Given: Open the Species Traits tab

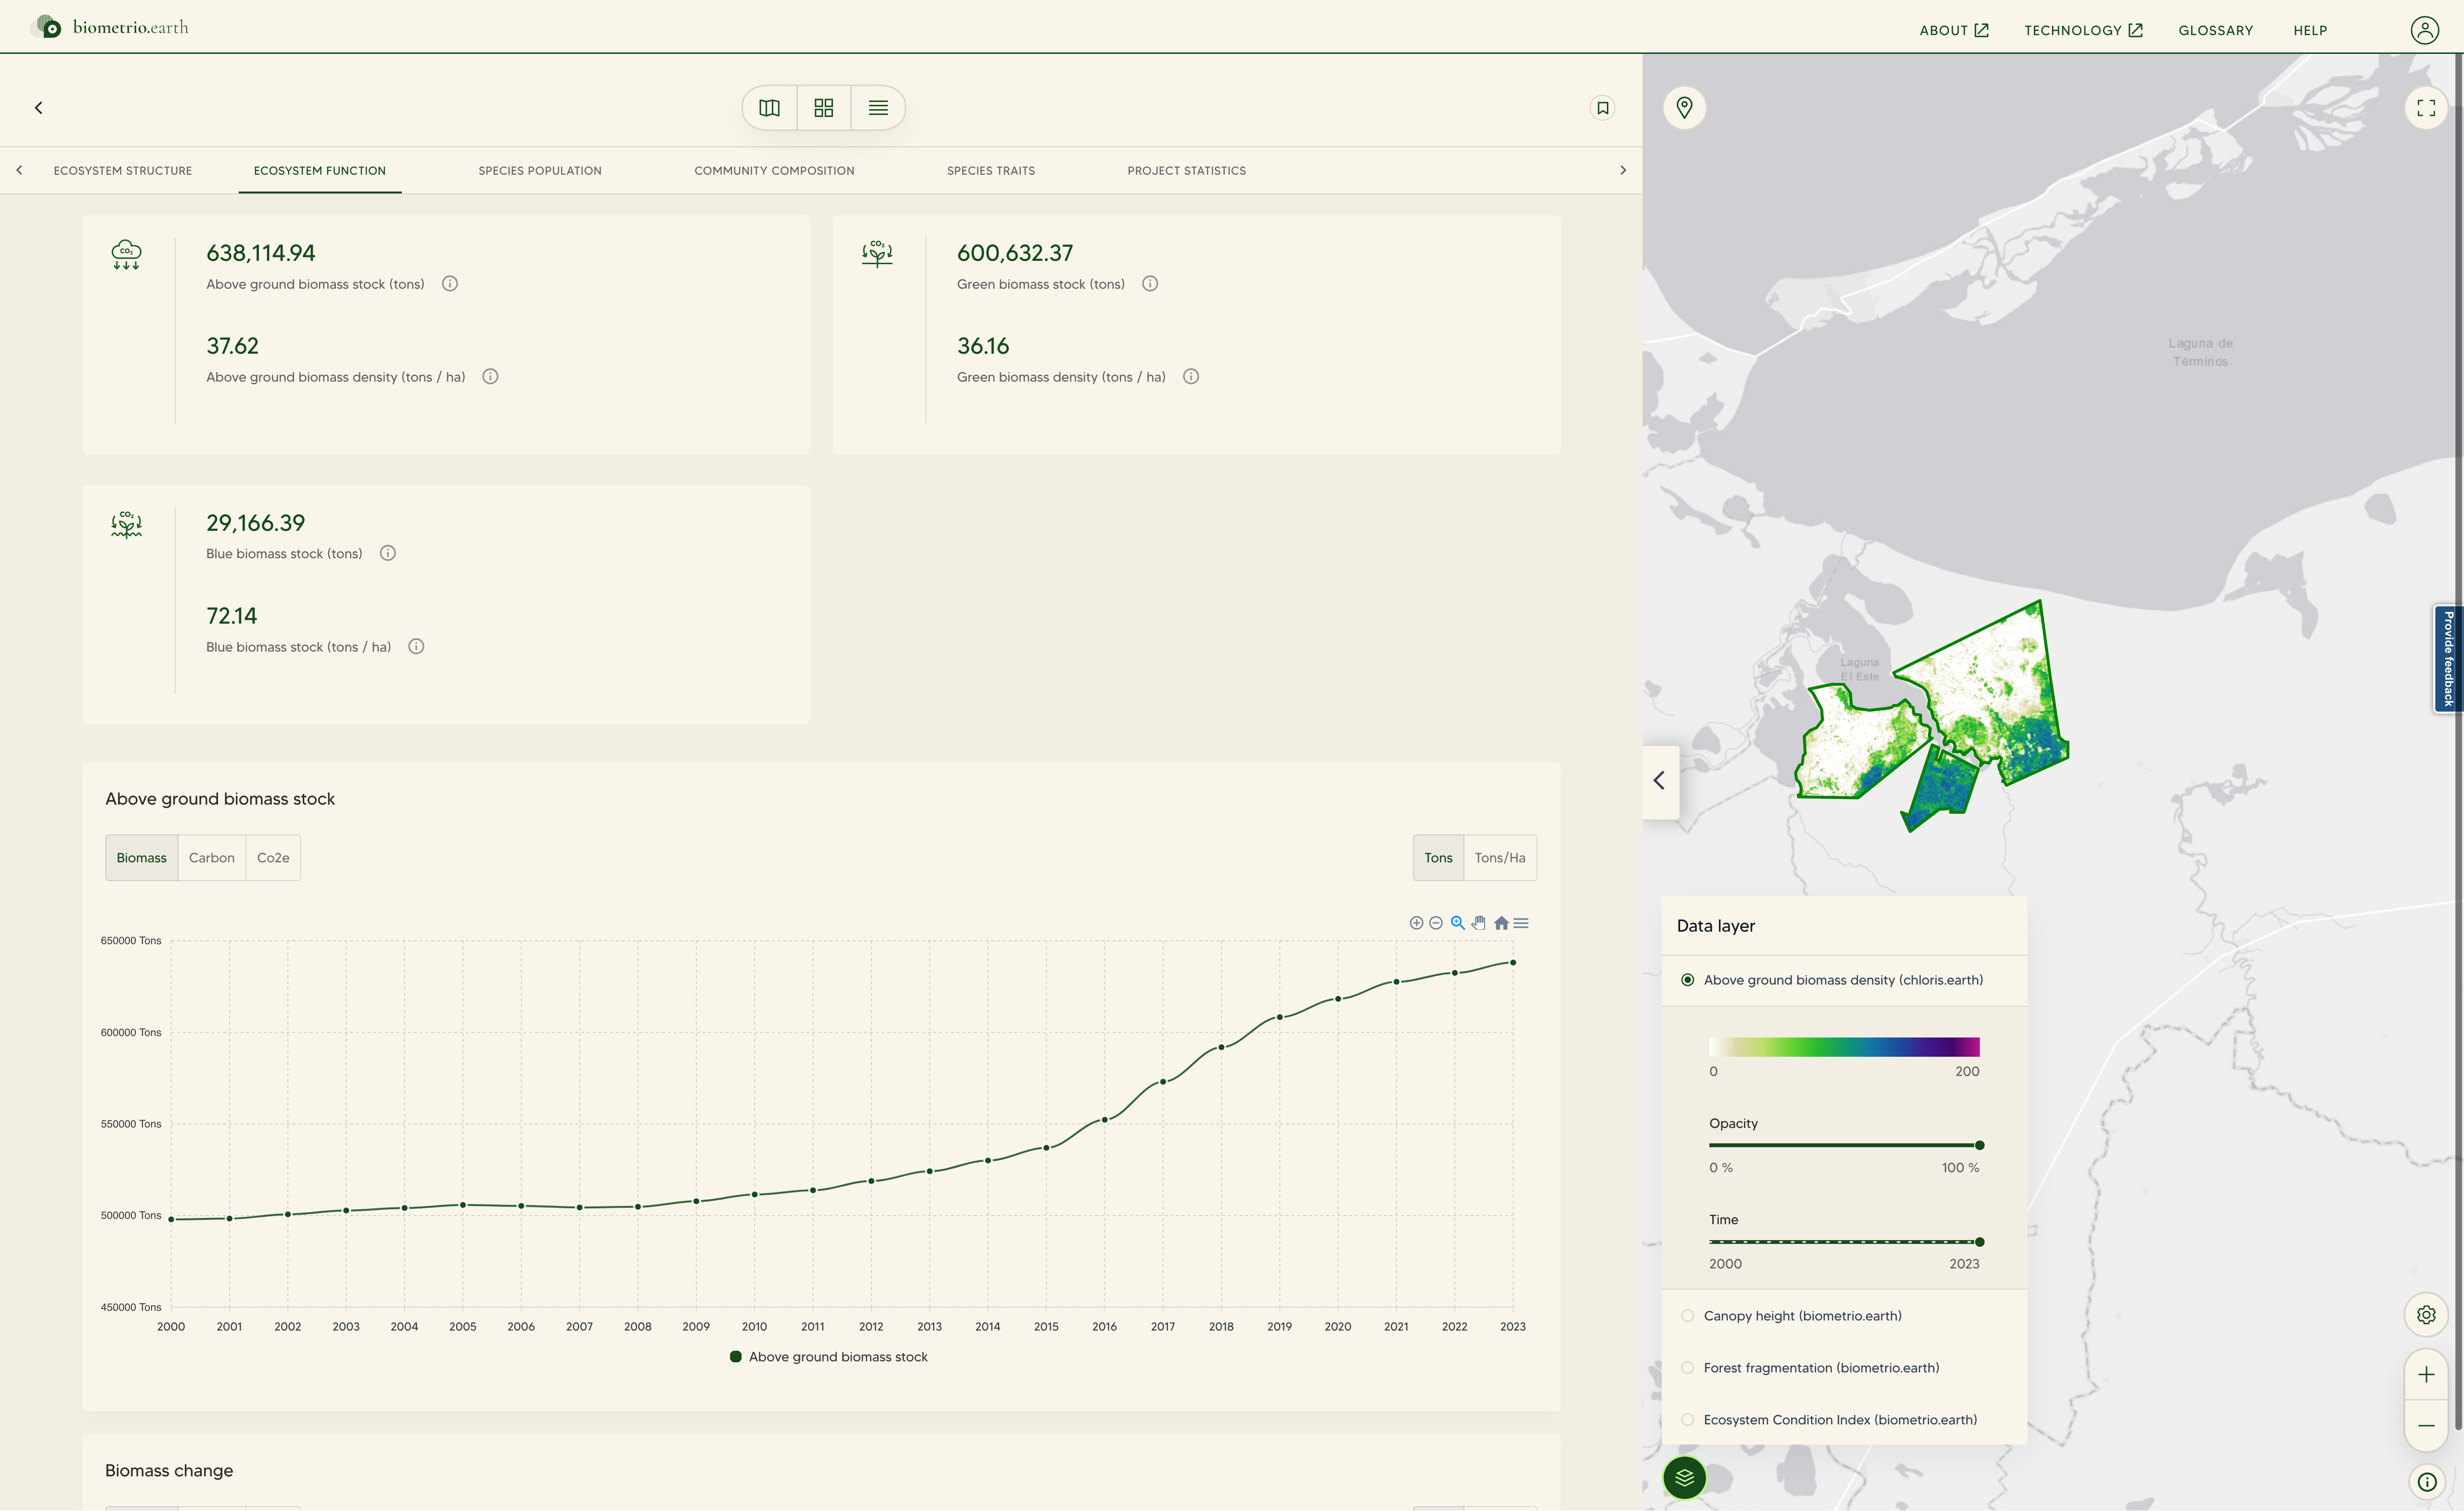Looking at the screenshot, I should click(x=991, y=171).
